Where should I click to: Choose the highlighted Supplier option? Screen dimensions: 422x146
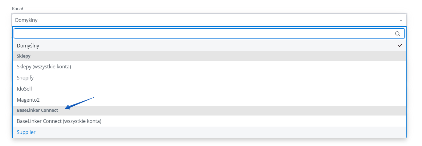pyautogui.click(x=209, y=132)
